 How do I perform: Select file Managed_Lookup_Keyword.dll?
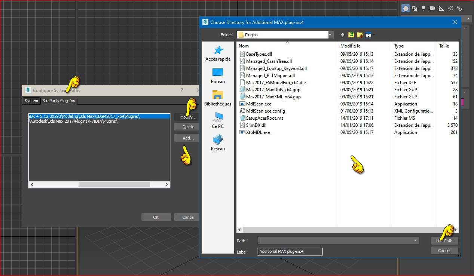tap(276, 68)
